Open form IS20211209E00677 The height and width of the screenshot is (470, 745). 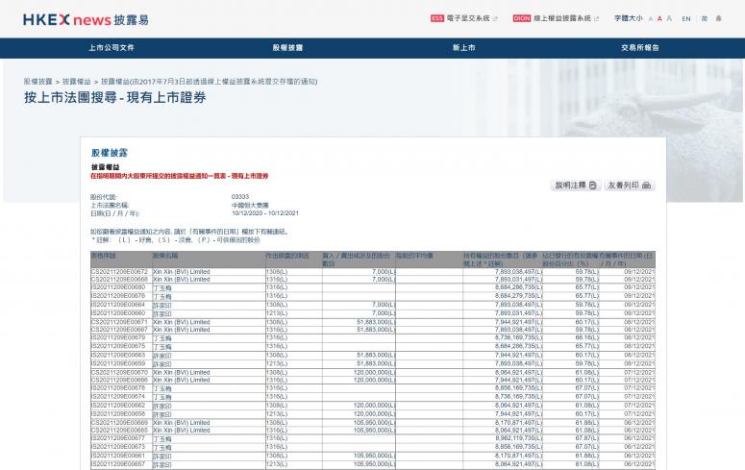pos(118,438)
